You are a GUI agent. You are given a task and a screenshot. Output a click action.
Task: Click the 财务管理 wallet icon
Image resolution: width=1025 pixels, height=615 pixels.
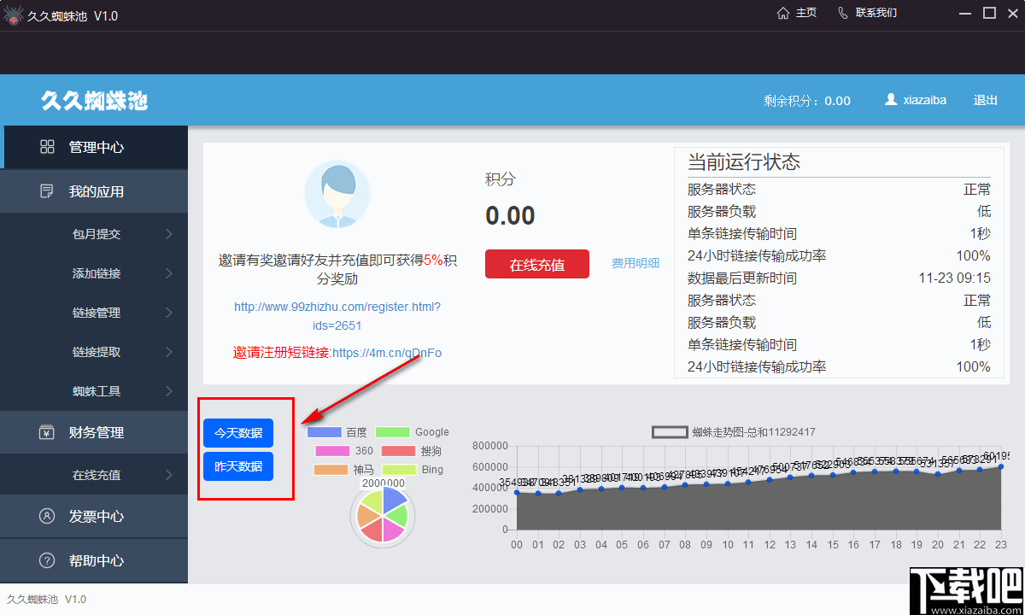click(48, 432)
